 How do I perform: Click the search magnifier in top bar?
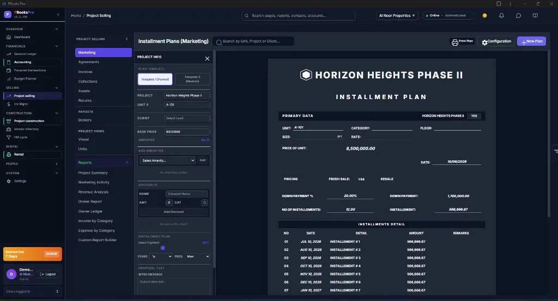247,16
